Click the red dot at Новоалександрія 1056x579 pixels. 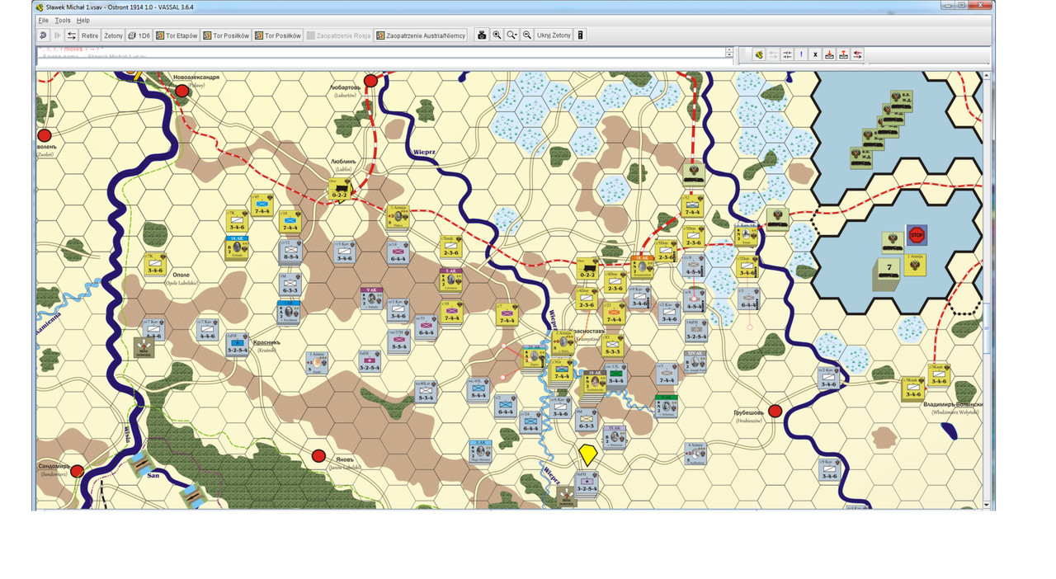[x=182, y=91]
